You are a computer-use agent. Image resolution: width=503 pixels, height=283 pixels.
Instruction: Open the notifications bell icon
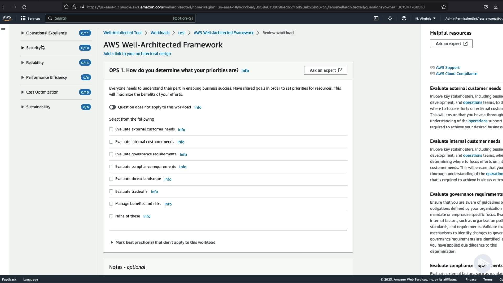click(x=390, y=18)
